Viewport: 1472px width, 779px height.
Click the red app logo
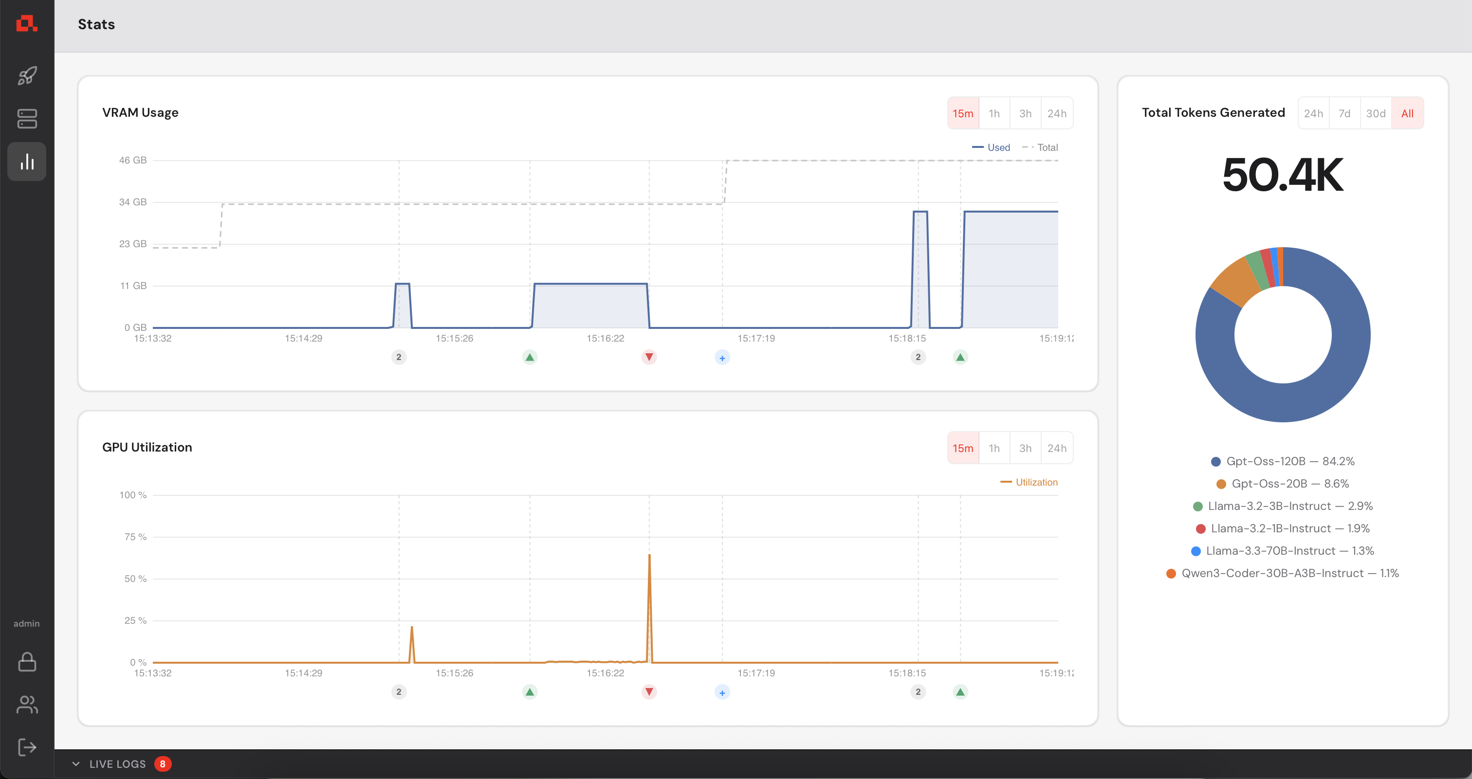[x=26, y=23]
